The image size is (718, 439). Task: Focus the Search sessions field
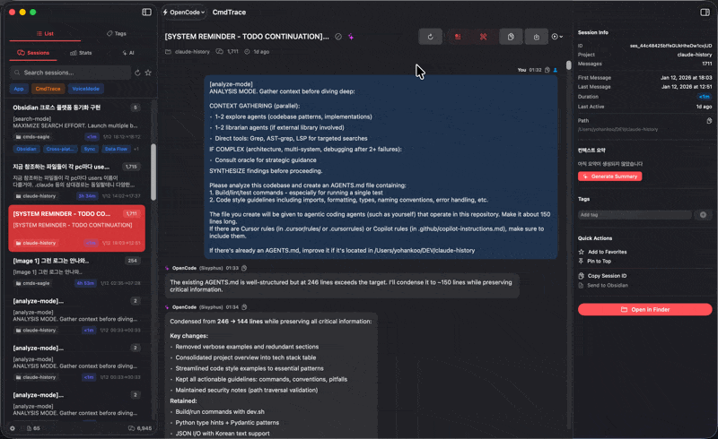(71, 73)
